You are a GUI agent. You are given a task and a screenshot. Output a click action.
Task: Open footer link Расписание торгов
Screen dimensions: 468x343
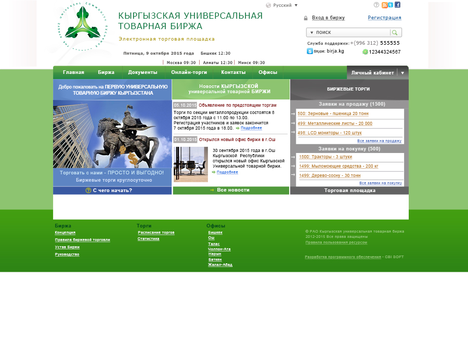point(156,233)
